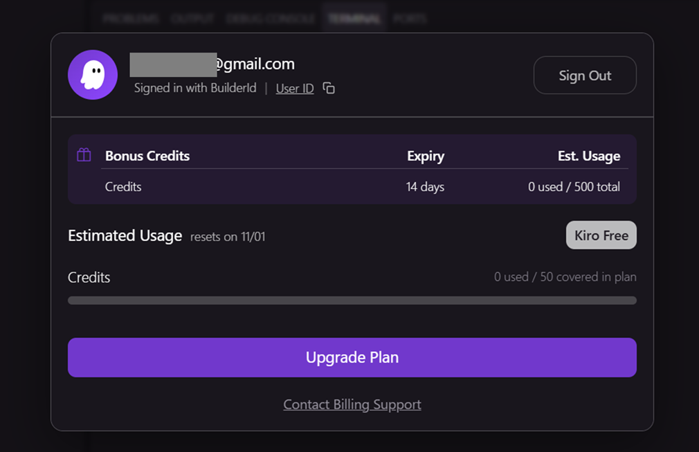This screenshot has height=452, width=699.
Task: Click the 0 used / 500 total text
Action: click(574, 187)
